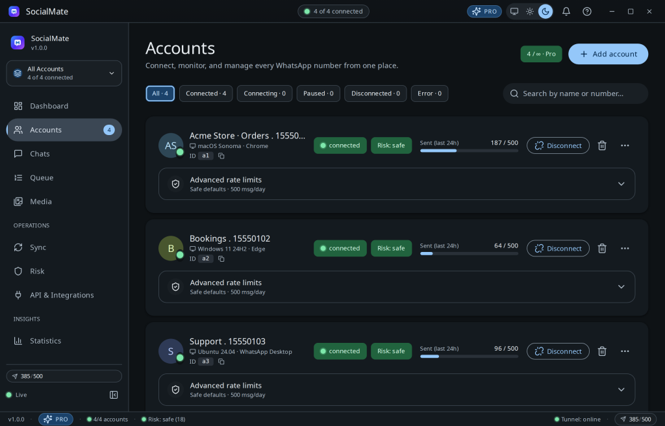Image resolution: width=665 pixels, height=426 pixels.
Task: Click 'connected' badge for Support
Action: (x=340, y=351)
